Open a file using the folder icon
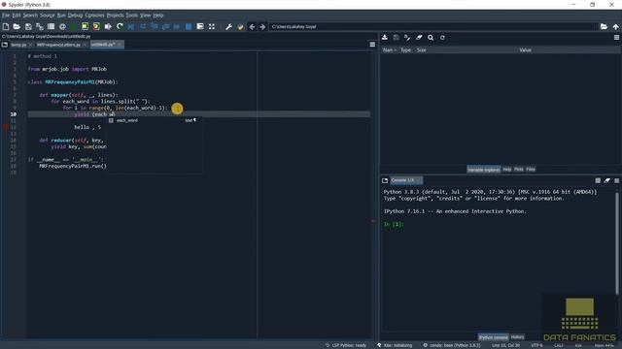 [17, 26]
